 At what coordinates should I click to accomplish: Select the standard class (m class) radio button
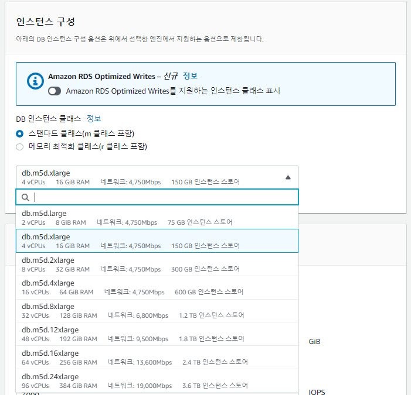pos(20,133)
